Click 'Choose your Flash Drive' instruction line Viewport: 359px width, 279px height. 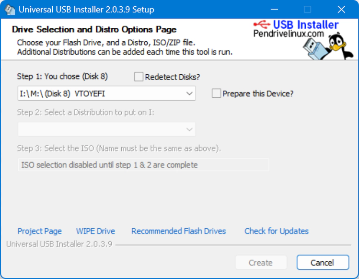click(x=106, y=43)
